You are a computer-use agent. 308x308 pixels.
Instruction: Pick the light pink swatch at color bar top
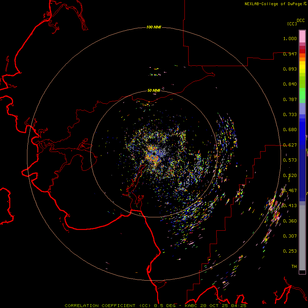302,36
